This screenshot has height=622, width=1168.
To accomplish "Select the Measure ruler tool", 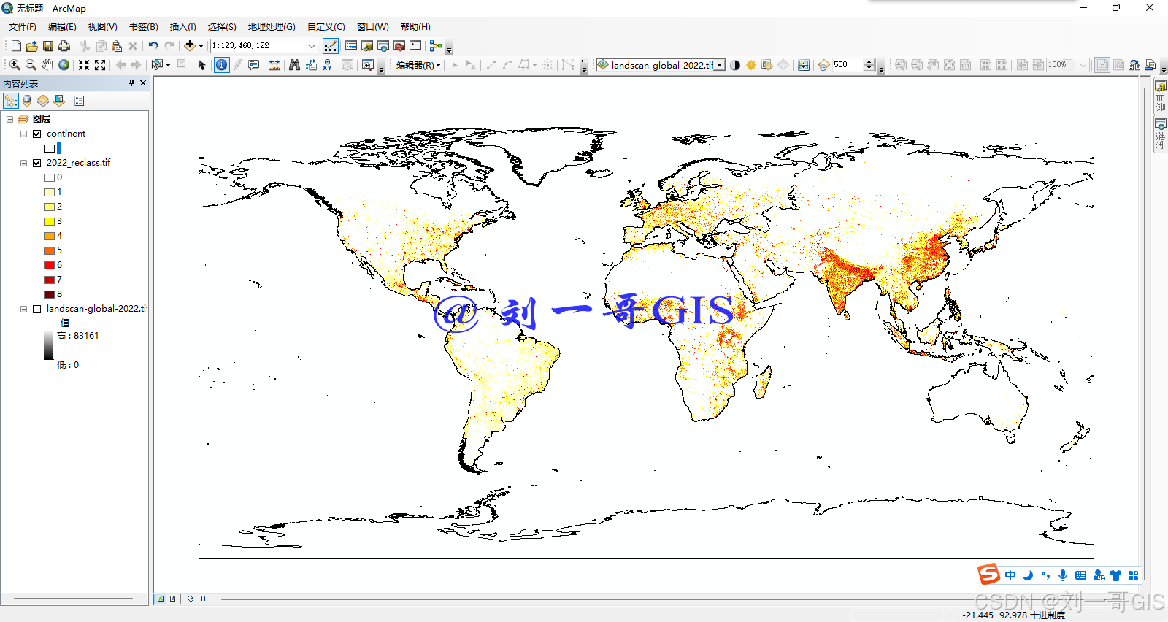I will 274,65.
